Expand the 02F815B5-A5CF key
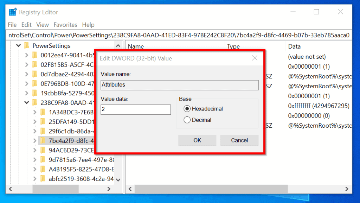 click(27, 65)
